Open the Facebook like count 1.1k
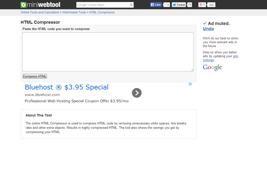 tap(166, 5)
